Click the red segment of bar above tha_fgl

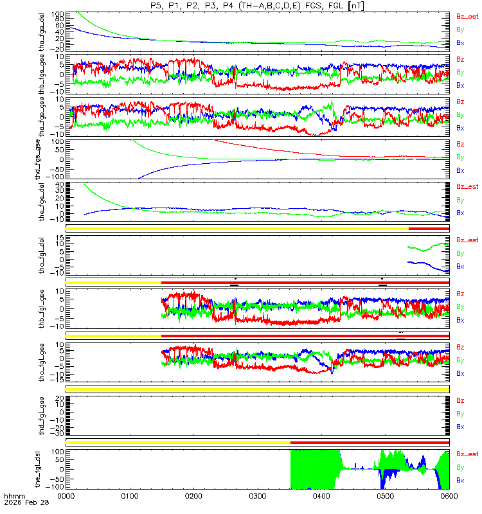pyautogui.click(x=429, y=229)
